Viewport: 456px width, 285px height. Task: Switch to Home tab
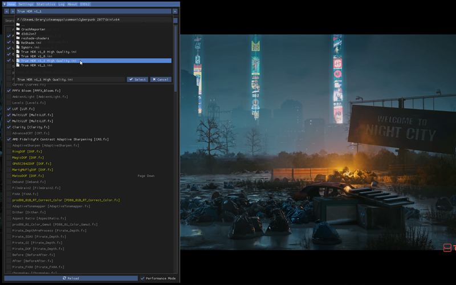(x=11, y=4)
